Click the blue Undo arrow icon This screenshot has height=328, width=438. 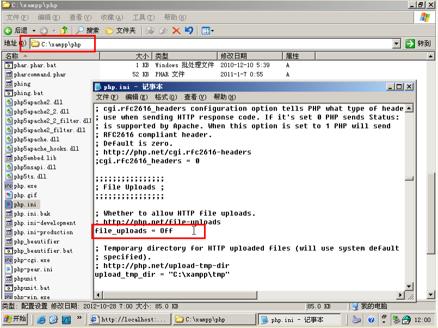(189, 31)
